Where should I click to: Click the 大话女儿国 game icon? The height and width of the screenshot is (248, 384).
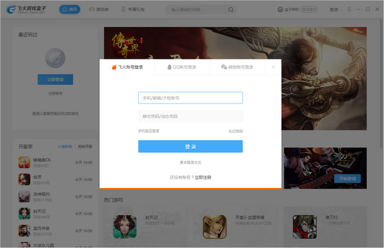24,245
